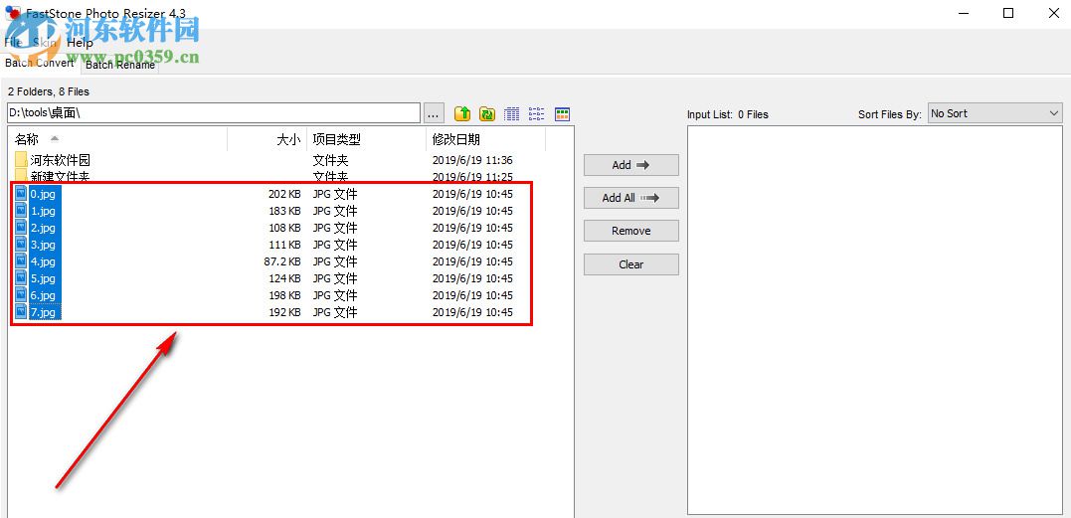This screenshot has height=518, width=1071.
Task: Select the 2.jpg file name
Action: (43, 228)
